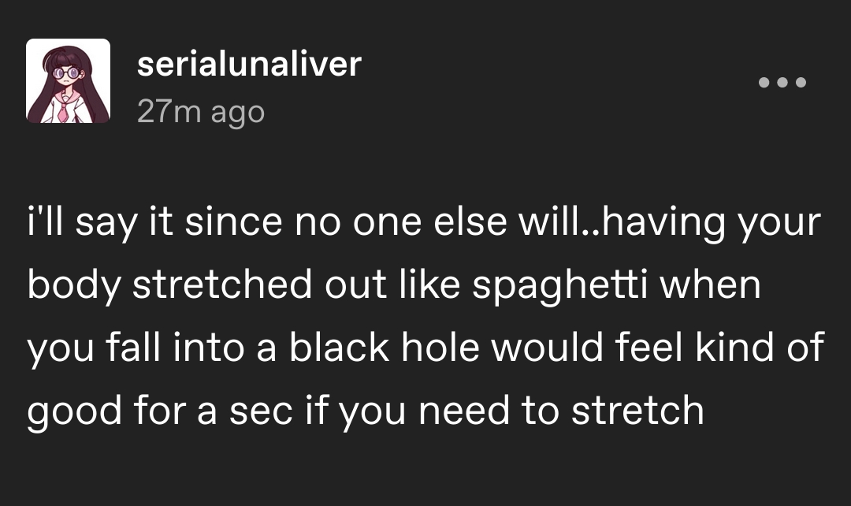Click the final word 'stretch' in the post
This screenshot has width=851, height=506.
[637, 411]
